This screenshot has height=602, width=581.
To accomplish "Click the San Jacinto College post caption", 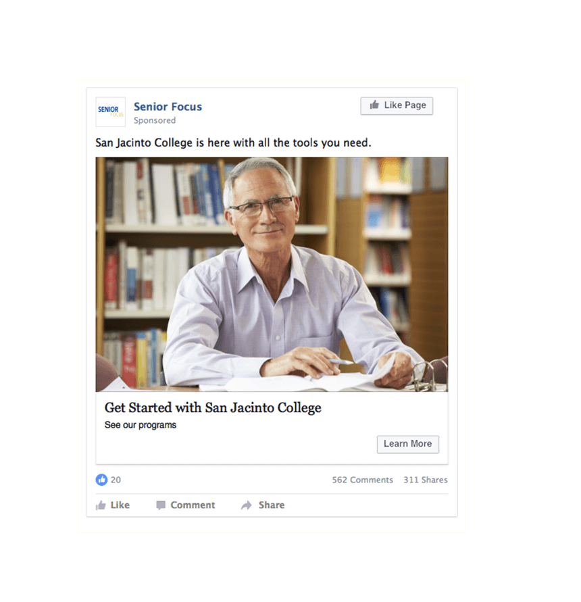I will point(234,143).
